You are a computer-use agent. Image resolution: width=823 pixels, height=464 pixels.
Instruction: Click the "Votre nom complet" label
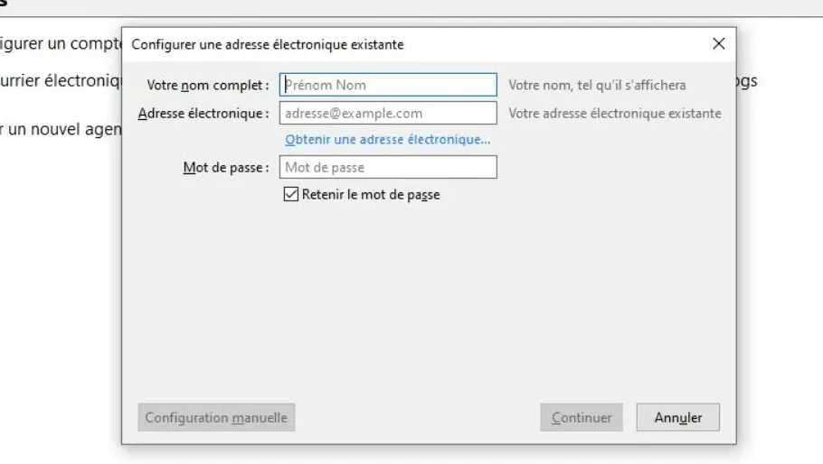207,85
